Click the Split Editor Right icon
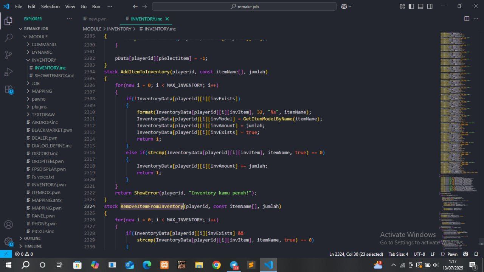This screenshot has height=272, width=484. pyautogui.click(x=467, y=19)
